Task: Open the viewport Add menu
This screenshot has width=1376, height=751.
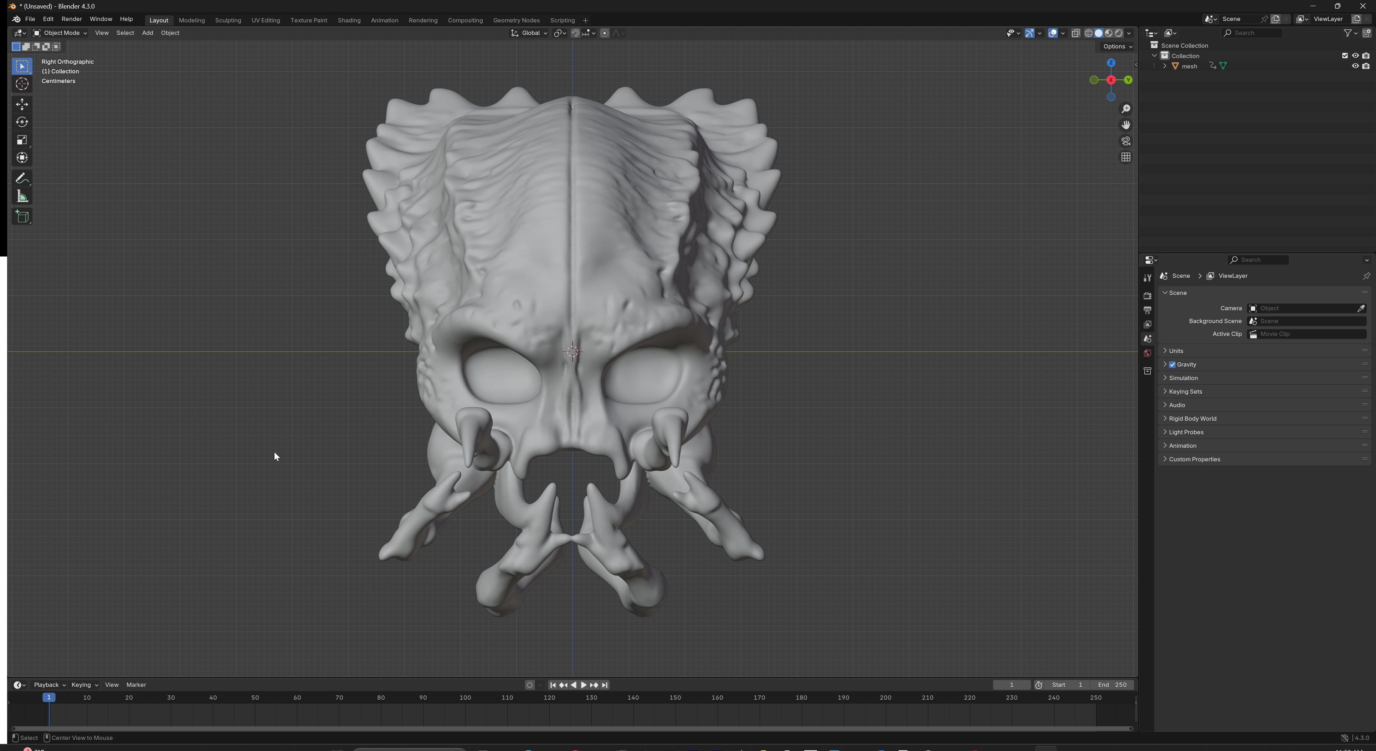Action: (148, 33)
